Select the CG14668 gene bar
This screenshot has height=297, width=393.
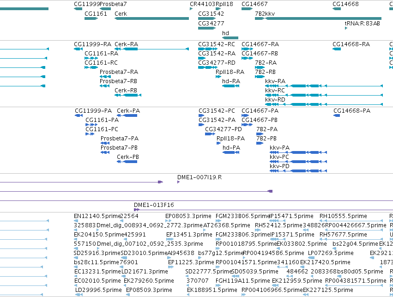[x=337, y=9]
